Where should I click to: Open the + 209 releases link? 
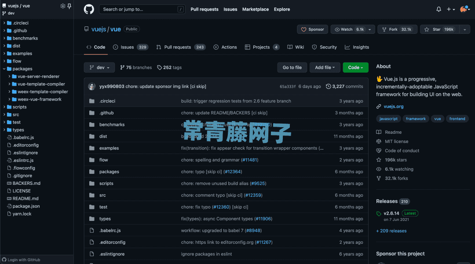(x=391, y=231)
